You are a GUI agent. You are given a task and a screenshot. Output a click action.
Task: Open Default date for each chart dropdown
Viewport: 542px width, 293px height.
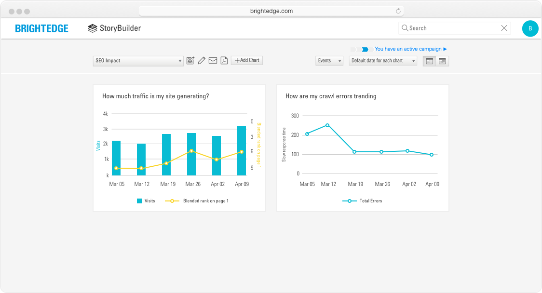tap(383, 61)
